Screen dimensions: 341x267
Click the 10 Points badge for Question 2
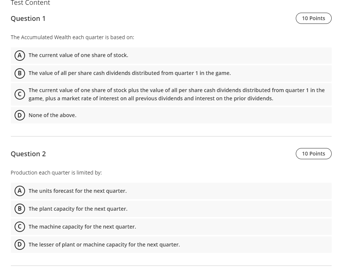click(x=313, y=153)
